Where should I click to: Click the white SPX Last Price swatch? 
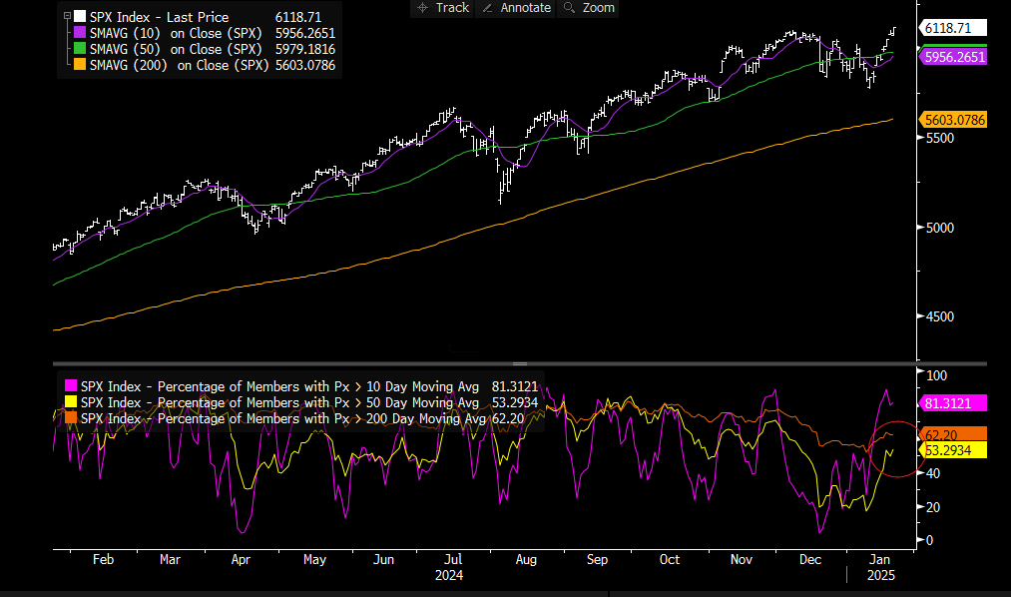coord(79,16)
